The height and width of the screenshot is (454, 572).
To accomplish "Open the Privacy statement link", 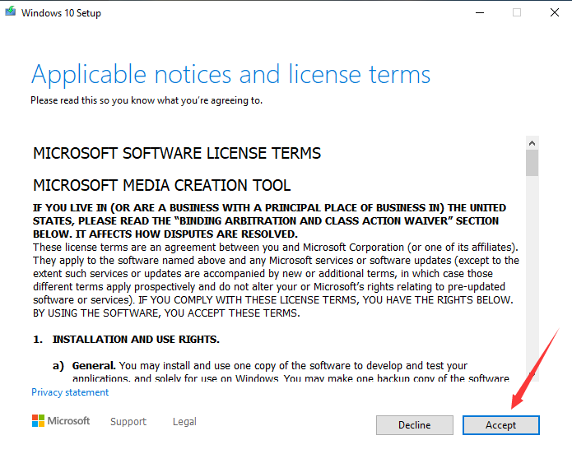I will (x=70, y=392).
